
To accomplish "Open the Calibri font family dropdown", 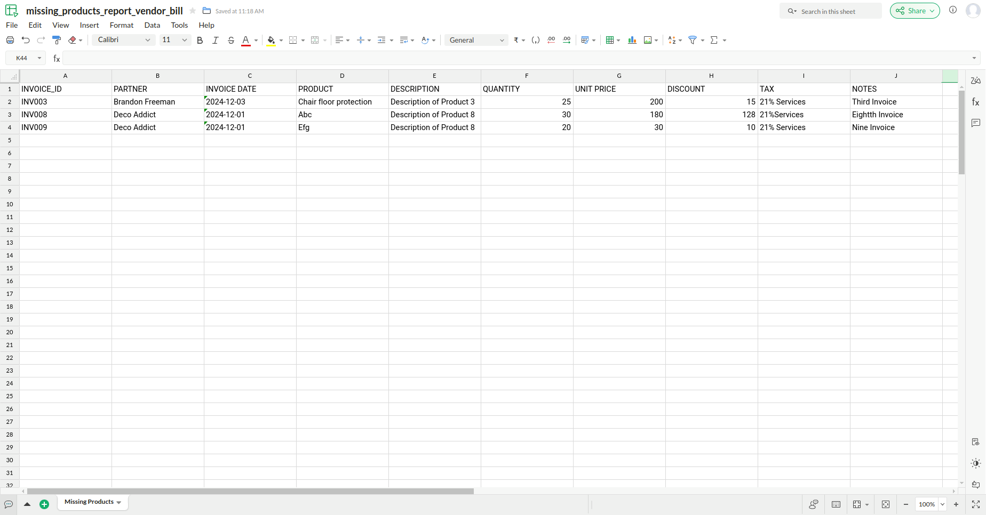I will [x=124, y=40].
